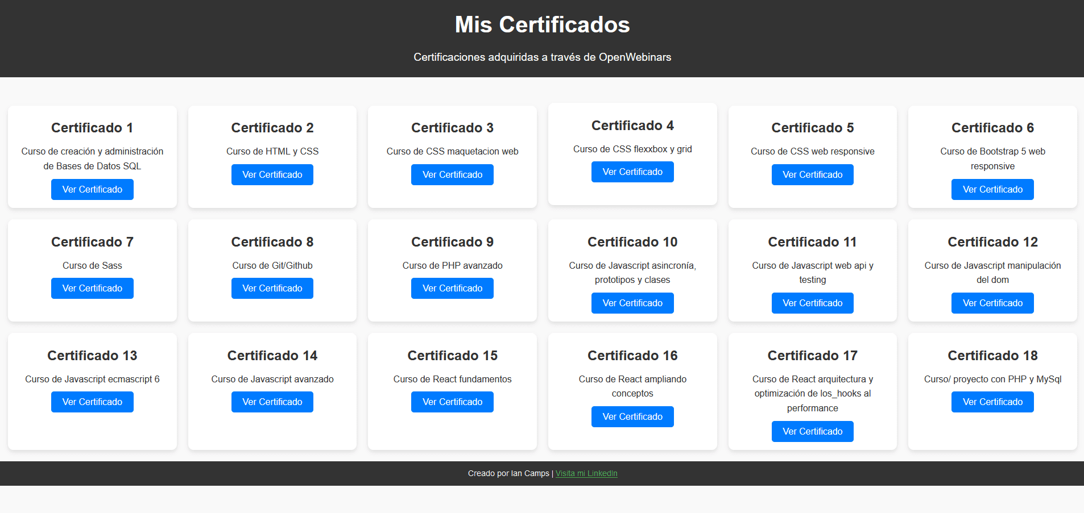View certificate for Curso de CSS maquetacion web

pos(452,174)
